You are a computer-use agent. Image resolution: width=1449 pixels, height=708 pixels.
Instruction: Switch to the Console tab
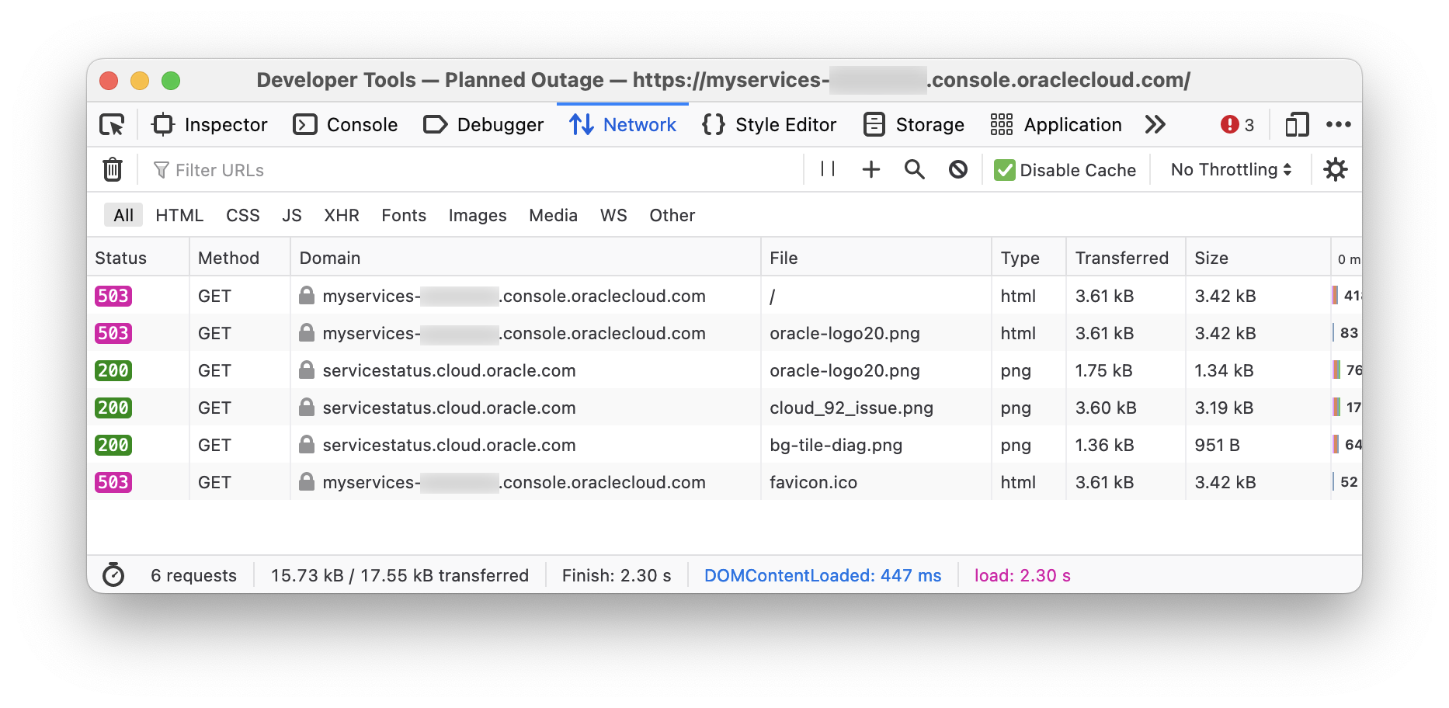[x=346, y=125]
